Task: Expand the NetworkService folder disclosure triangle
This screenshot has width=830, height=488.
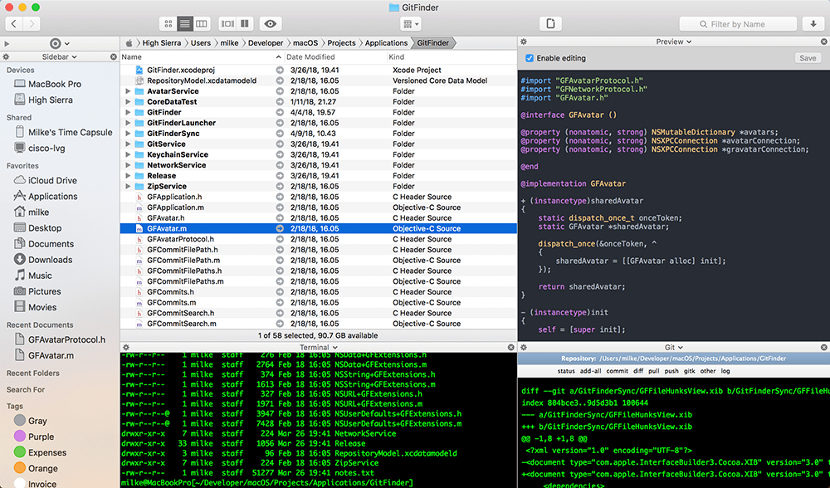Action: [x=128, y=165]
